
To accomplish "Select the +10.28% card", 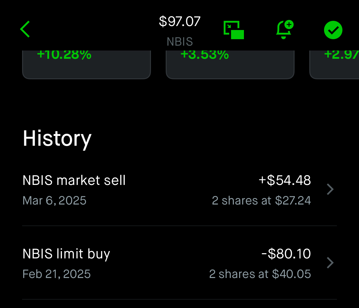I will tap(87, 65).
